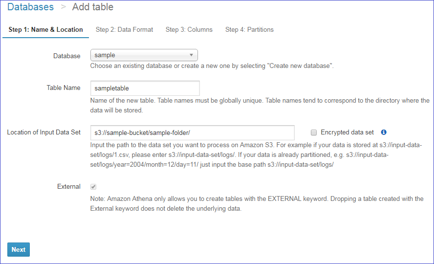Click the 'Location of Input Data Set' label
This screenshot has width=434, height=264.
(x=43, y=132)
